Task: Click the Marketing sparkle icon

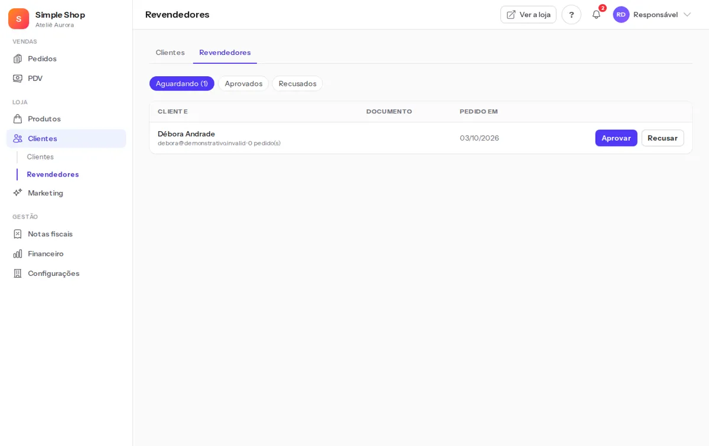Action: point(18,193)
